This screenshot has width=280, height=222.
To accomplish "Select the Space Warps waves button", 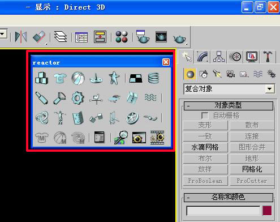I will pyautogui.click(x=258, y=74).
